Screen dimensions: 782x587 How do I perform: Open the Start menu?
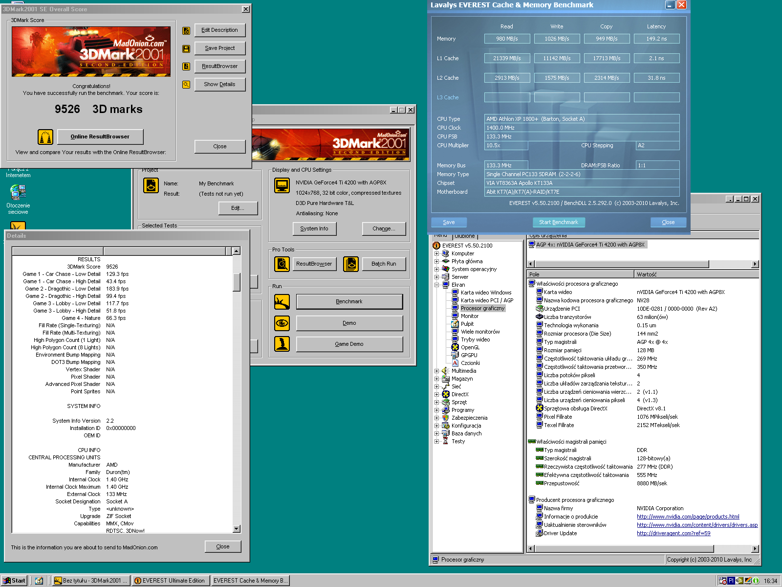point(14,581)
